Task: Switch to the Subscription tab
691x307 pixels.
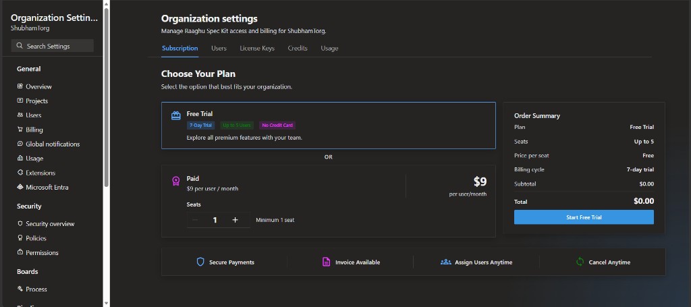Action: point(179,48)
